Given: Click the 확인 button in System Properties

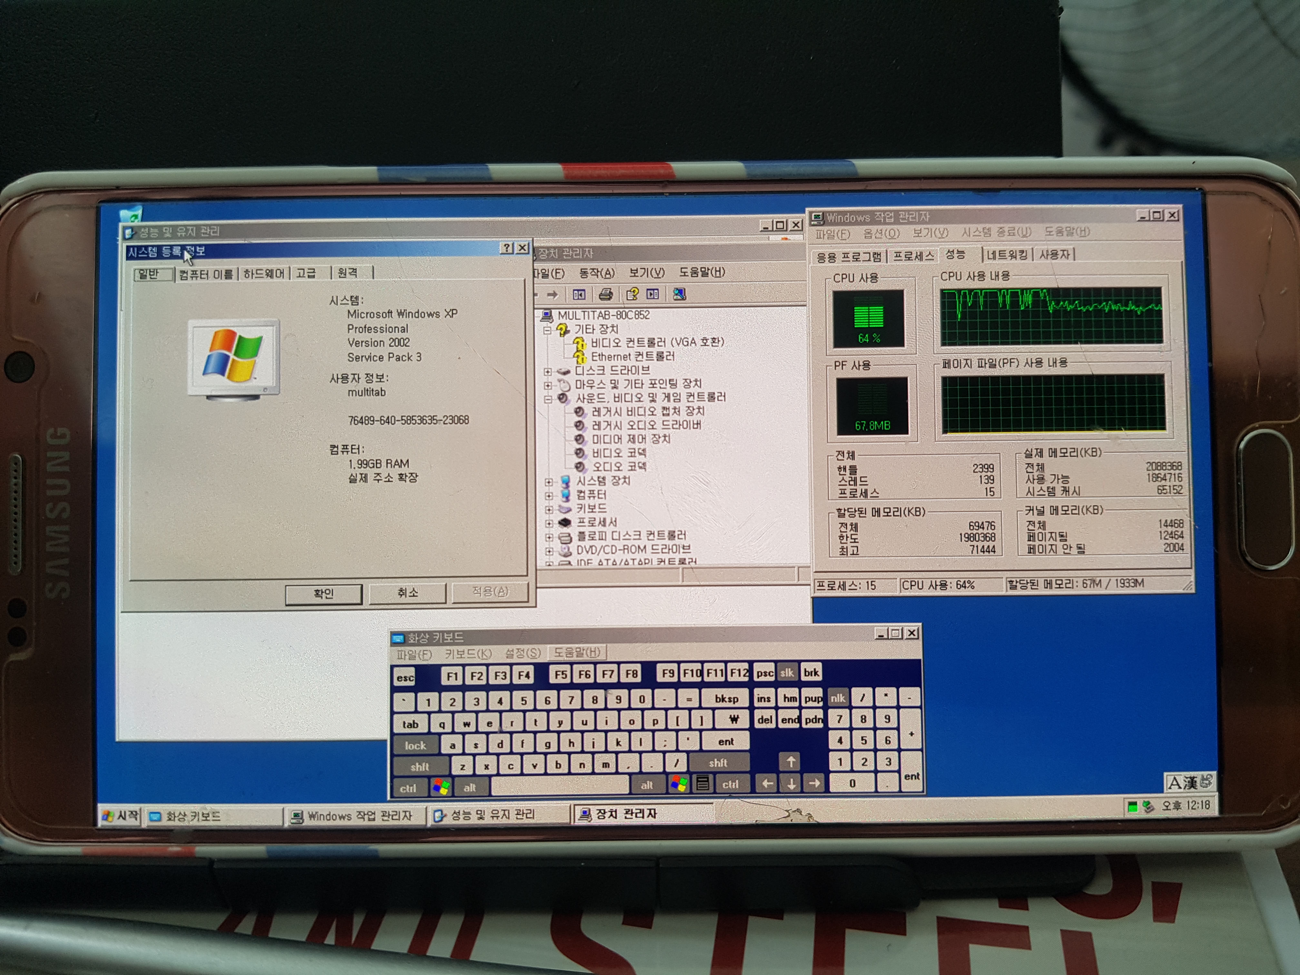Looking at the screenshot, I should point(324,594).
